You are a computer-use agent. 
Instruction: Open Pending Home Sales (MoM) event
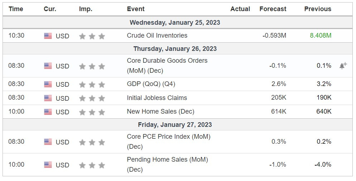167,165
